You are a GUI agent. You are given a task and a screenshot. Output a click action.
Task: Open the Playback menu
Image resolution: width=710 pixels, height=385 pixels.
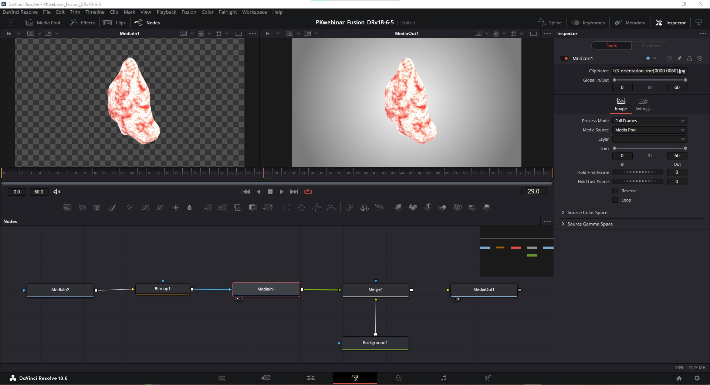(x=166, y=12)
